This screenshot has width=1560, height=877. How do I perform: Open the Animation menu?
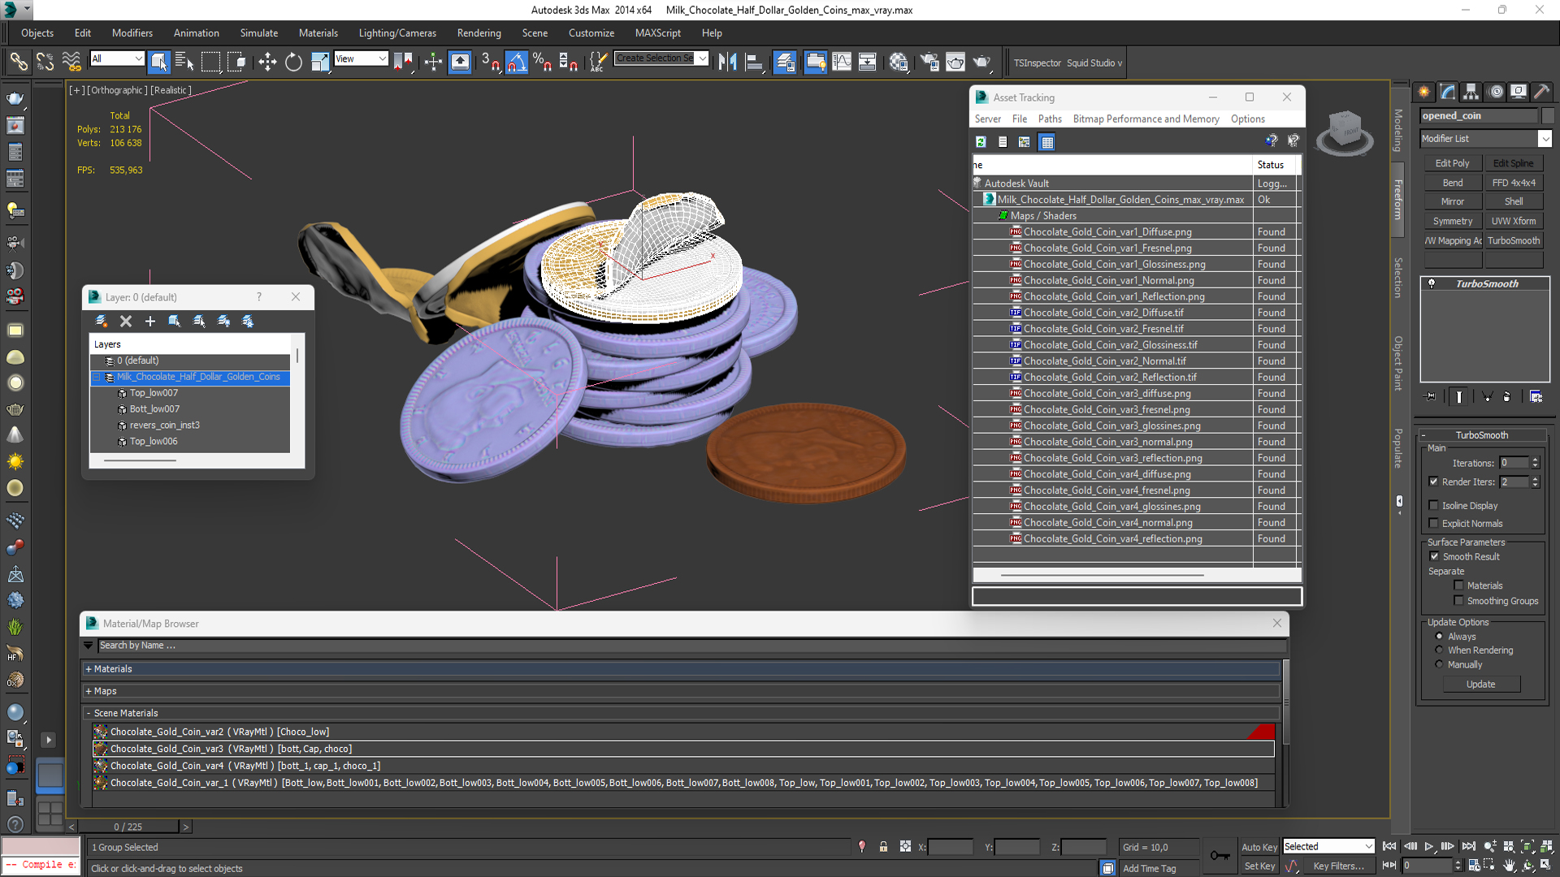point(197,33)
